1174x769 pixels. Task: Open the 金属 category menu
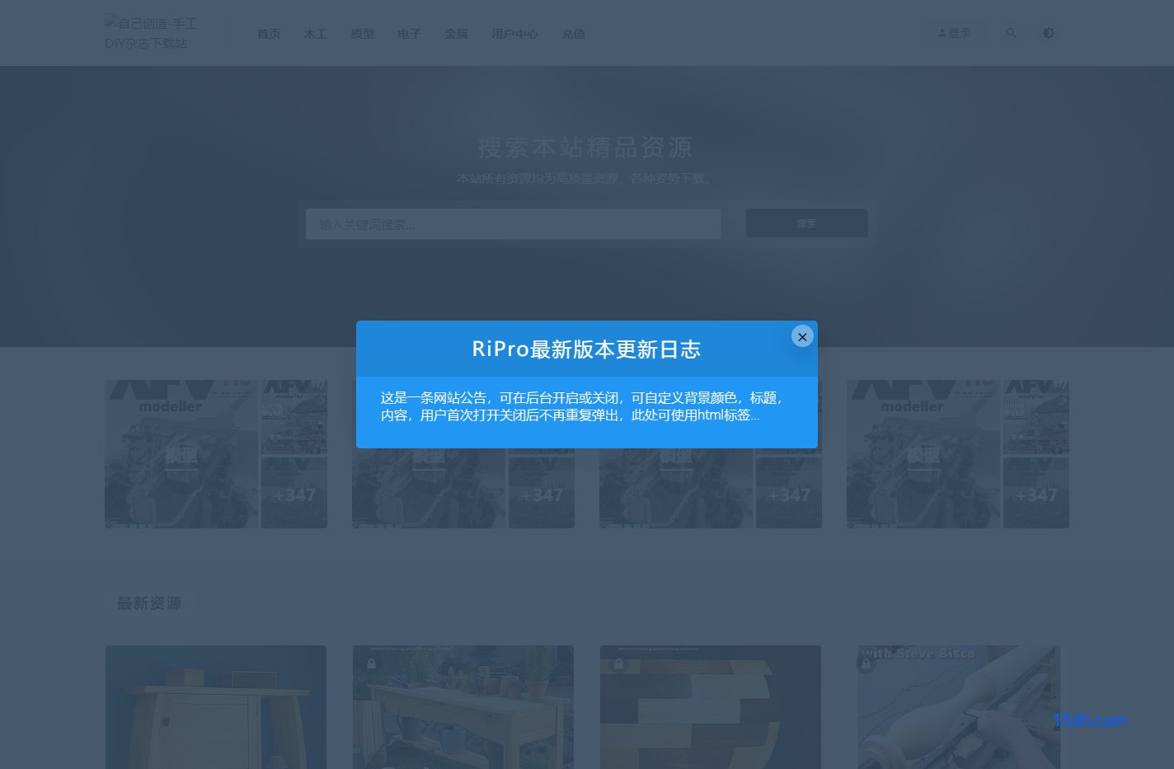[x=456, y=34]
